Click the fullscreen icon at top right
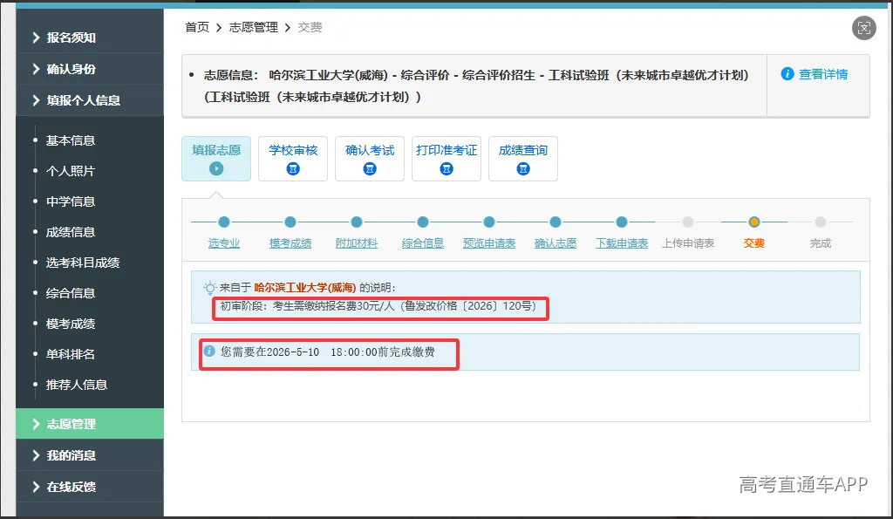Image resolution: width=893 pixels, height=519 pixels. (x=863, y=28)
